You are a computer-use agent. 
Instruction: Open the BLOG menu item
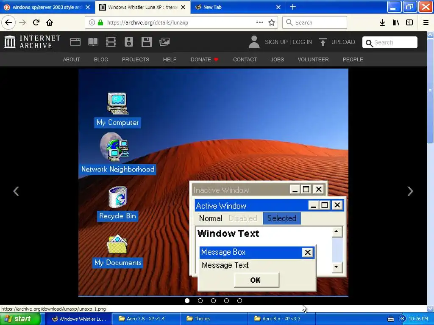101,59
